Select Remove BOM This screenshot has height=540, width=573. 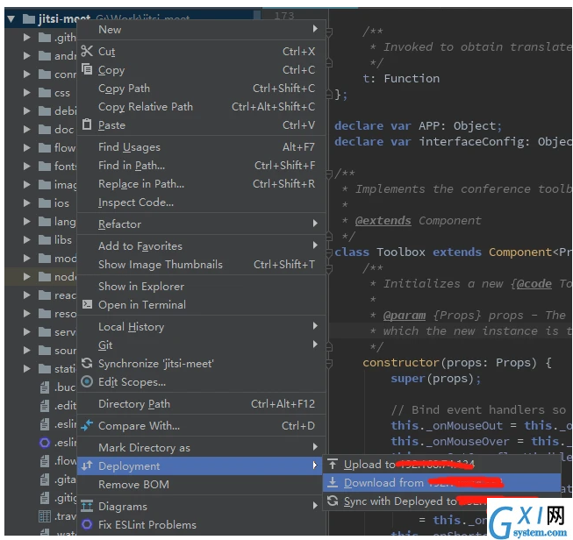click(201, 484)
